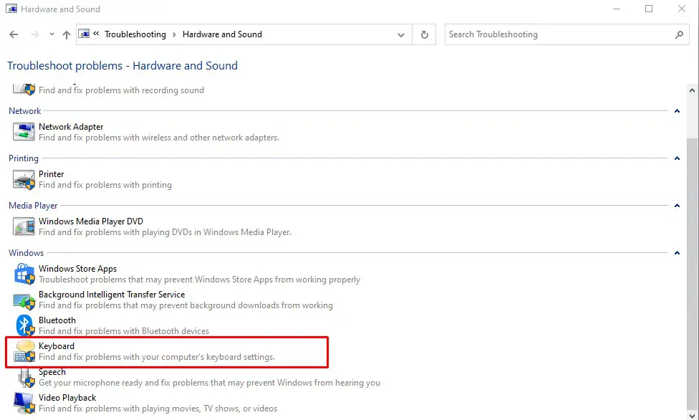Screen dimensions: 699x420
Task: Click the vertical scrollbar thumb
Action: point(692,272)
